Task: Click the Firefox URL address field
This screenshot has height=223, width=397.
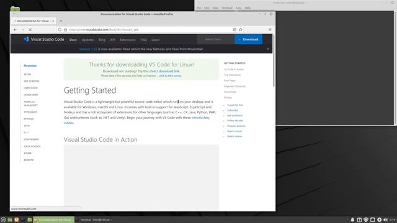Action: click(x=149, y=30)
